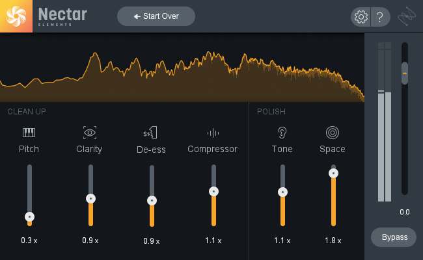Open help with the question mark icon
This screenshot has height=260, width=423.
tap(381, 17)
